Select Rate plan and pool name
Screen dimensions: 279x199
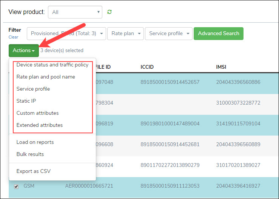(x=52, y=77)
